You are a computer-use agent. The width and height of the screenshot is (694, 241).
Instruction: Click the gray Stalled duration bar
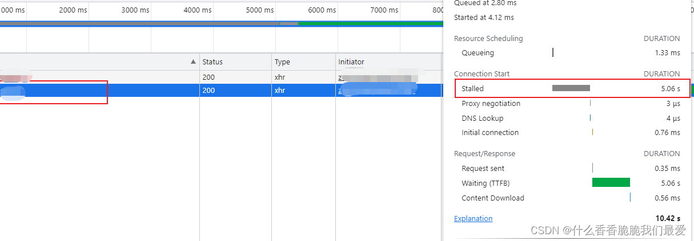click(x=571, y=88)
